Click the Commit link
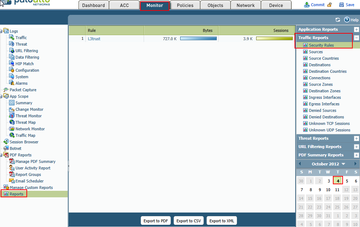Viewport: 360px width, 227px height. [x=318, y=5]
